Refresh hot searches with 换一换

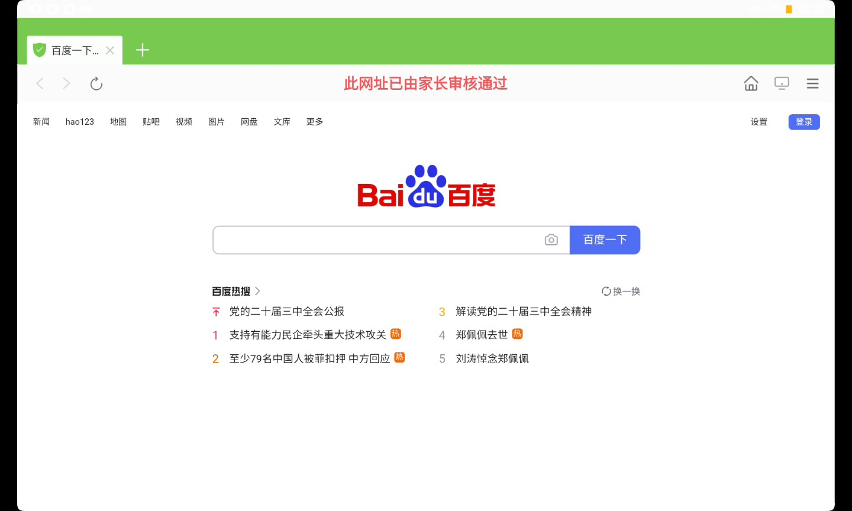[621, 291]
